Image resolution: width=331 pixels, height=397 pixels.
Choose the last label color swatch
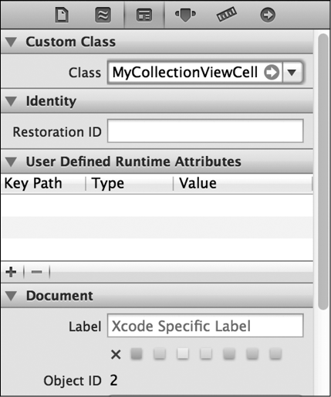[275, 354]
